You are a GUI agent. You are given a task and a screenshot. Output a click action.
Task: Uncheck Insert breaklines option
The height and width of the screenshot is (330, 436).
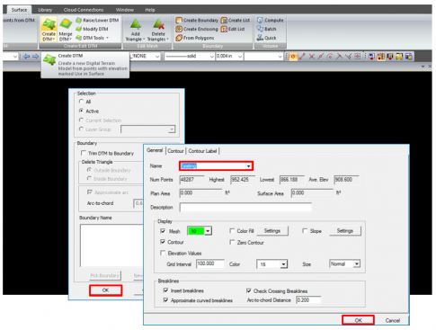click(x=165, y=290)
